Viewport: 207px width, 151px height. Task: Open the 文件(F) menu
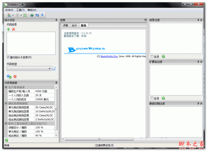pos(9,10)
